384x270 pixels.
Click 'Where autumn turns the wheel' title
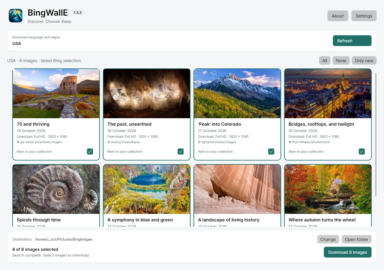[x=322, y=220]
